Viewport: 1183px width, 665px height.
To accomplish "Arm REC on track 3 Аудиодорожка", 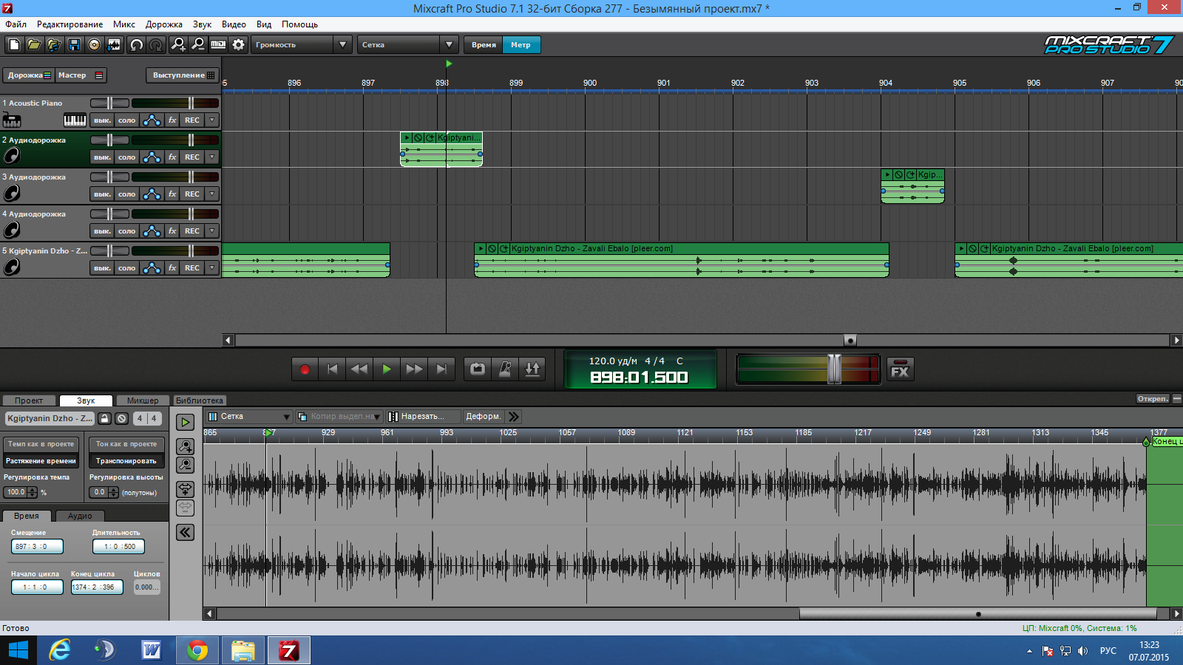I will pyautogui.click(x=192, y=194).
